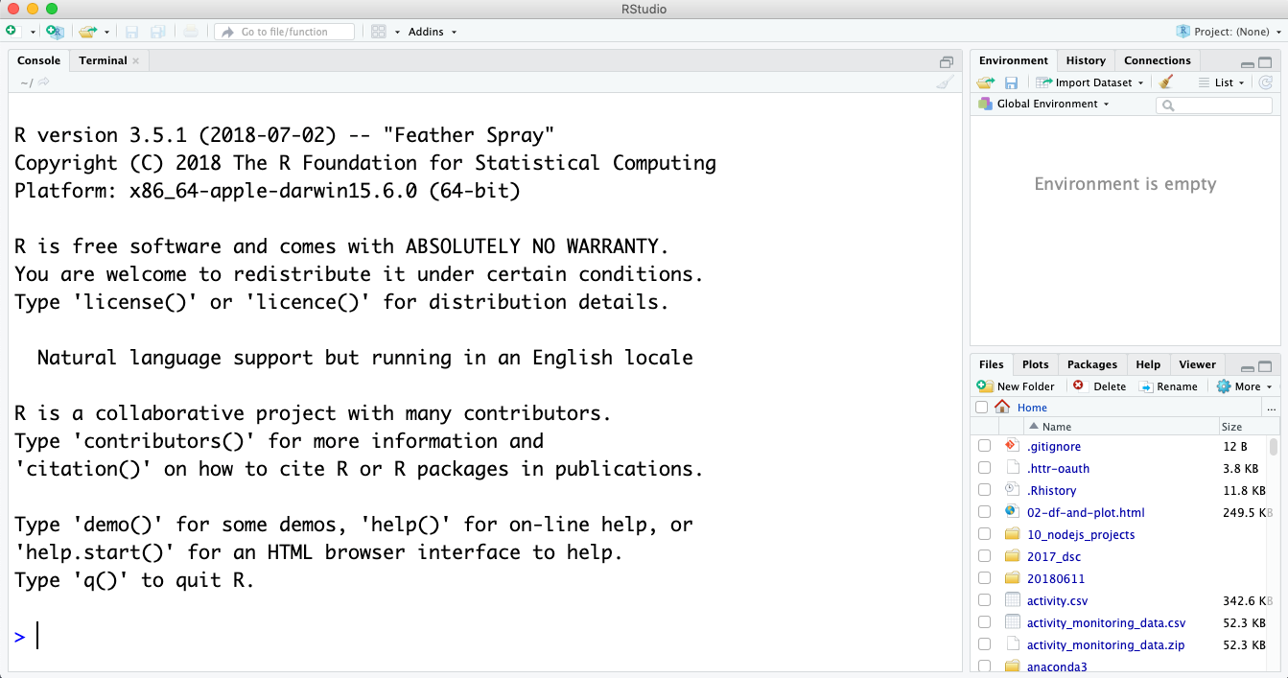Viewport: 1288px width, 678px height.
Task: Click the environment search field
Action: pyautogui.click(x=1214, y=105)
